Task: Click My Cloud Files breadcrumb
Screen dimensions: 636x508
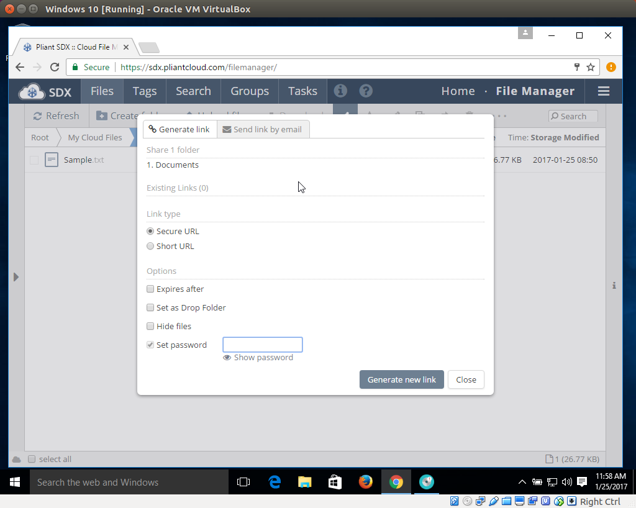Action: pyautogui.click(x=95, y=137)
